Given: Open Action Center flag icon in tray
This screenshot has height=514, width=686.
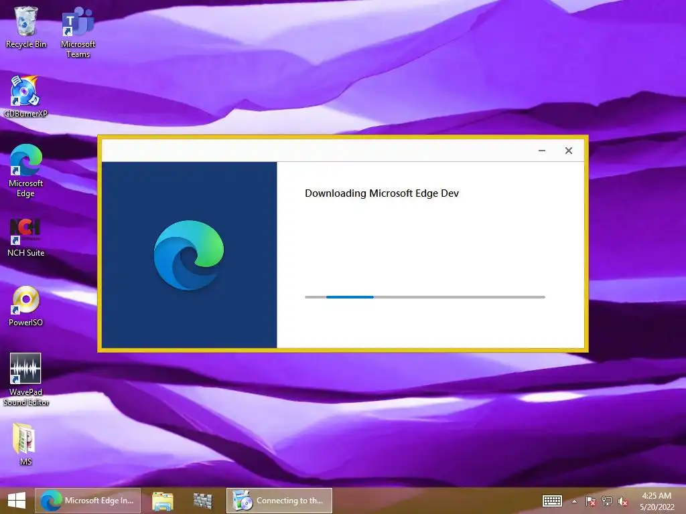Looking at the screenshot, I should [590, 501].
